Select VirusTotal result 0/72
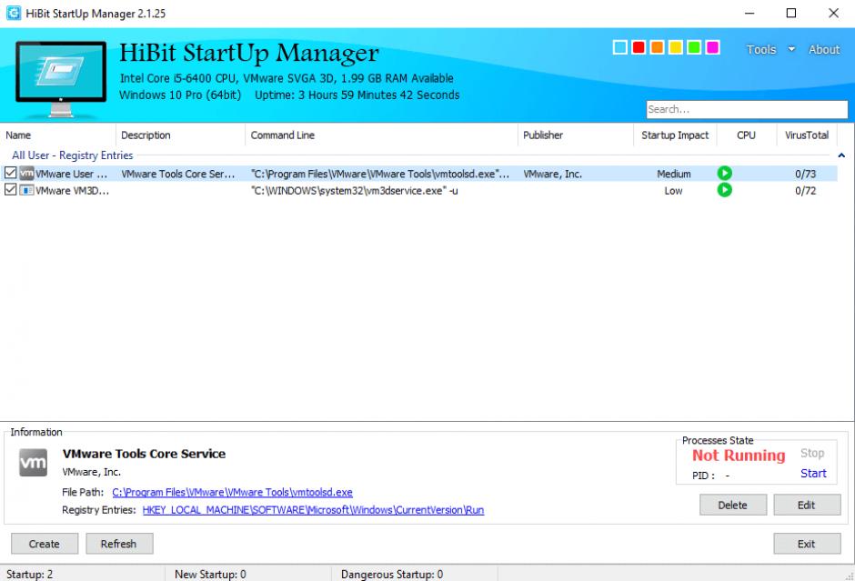This screenshot has height=581, width=855. tap(805, 191)
